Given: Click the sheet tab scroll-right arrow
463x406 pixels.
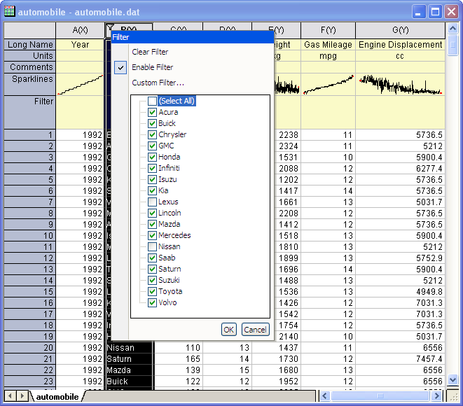Looking at the screenshot, I should (x=22, y=396).
